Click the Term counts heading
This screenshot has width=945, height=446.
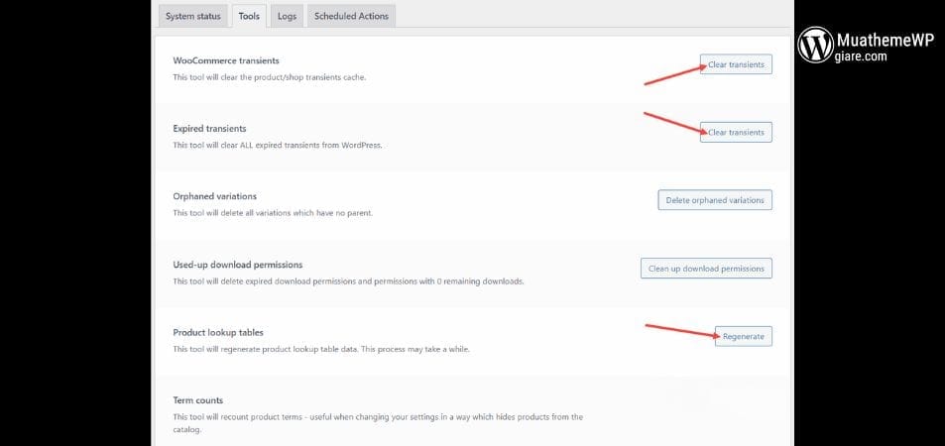pos(197,400)
